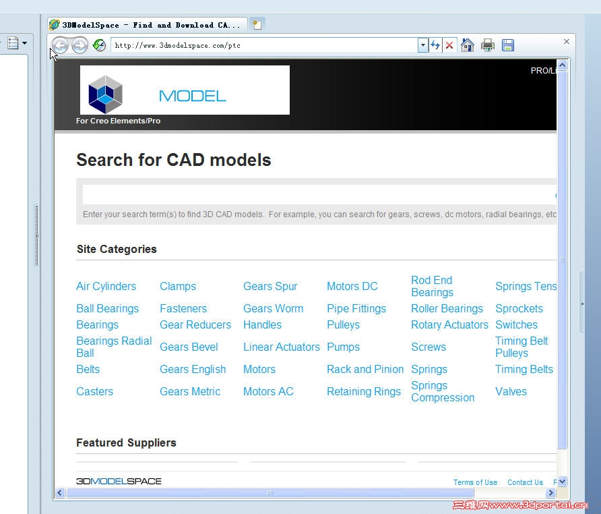The height and width of the screenshot is (514, 601).
Task: Open Clamps category
Action: pyautogui.click(x=178, y=287)
